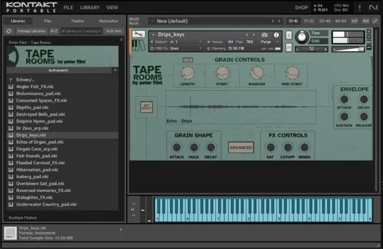Click the Tune knob
Image resolution: width=383 pixels, height=249 pixels.
coord(302,37)
